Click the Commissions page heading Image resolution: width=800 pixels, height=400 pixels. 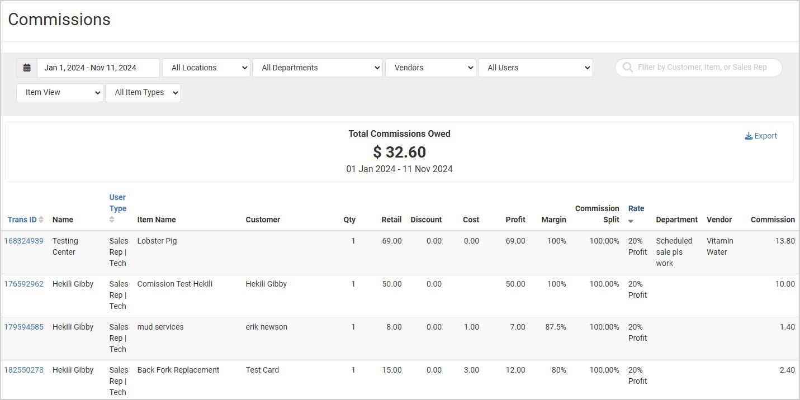point(59,20)
